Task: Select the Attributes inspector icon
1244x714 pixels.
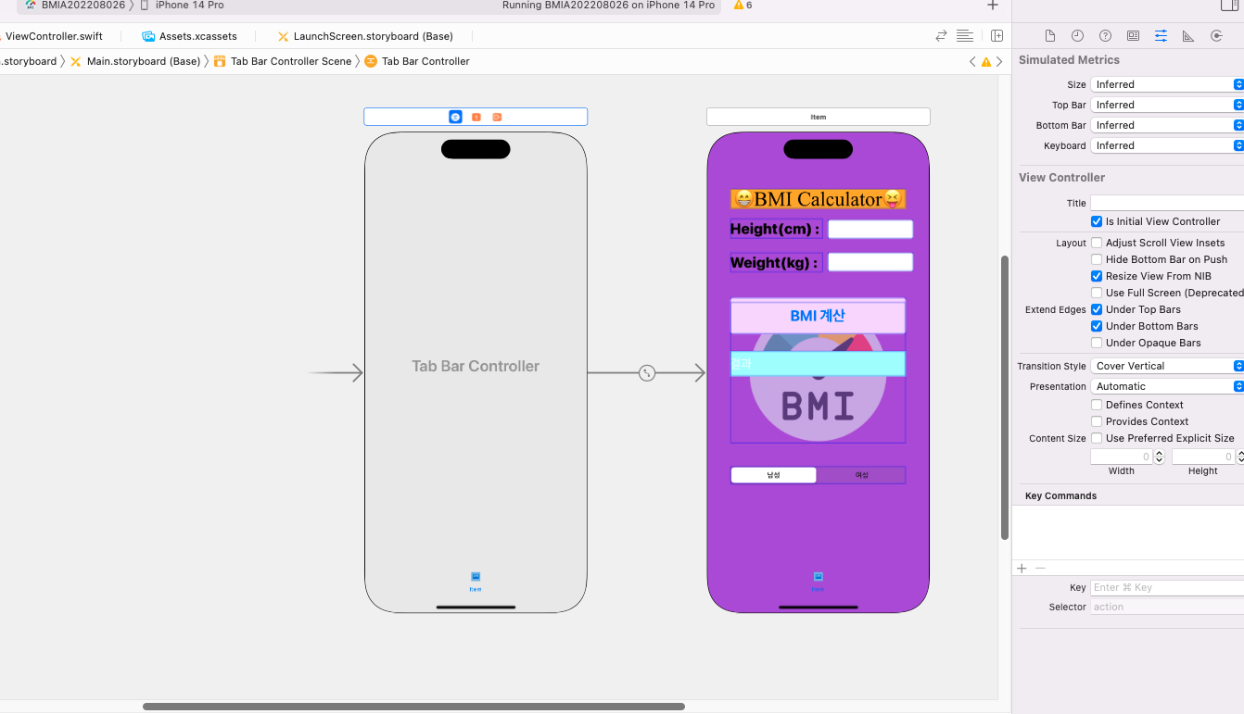Action: pyautogui.click(x=1161, y=36)
